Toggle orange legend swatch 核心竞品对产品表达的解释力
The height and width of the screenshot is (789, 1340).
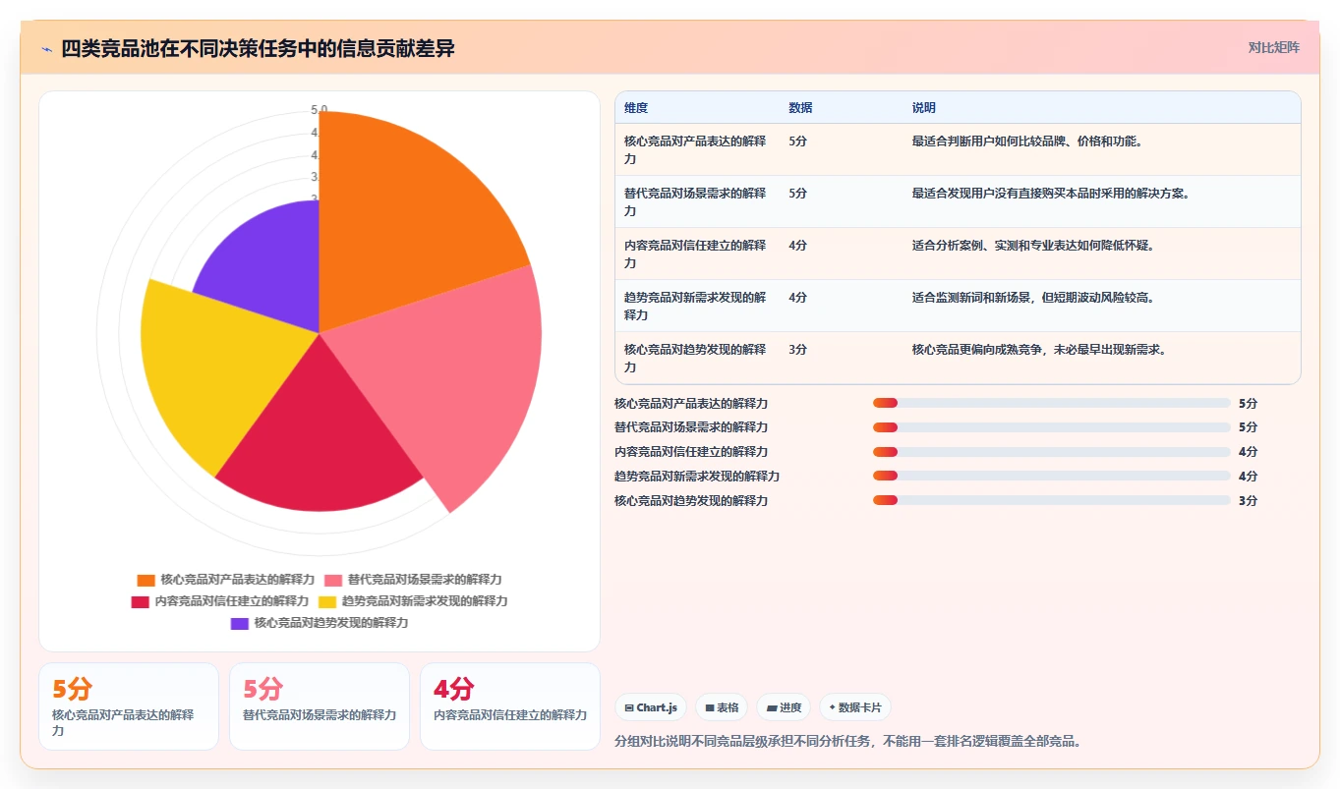pos(146,580)
